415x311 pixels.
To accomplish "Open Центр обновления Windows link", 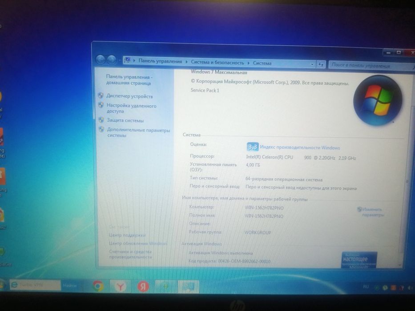I will pos(138,243).
